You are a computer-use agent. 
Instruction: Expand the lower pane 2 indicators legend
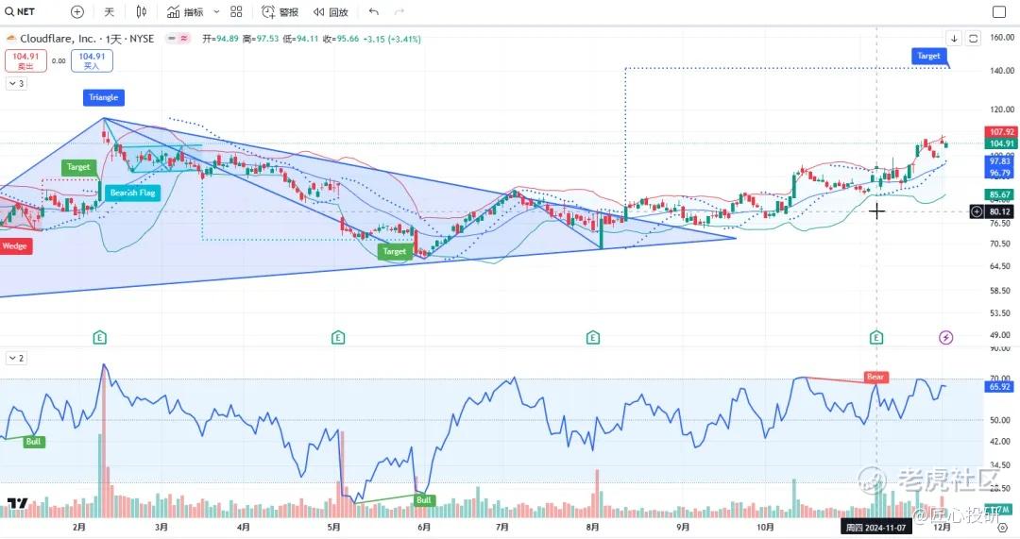click(16, 359)
